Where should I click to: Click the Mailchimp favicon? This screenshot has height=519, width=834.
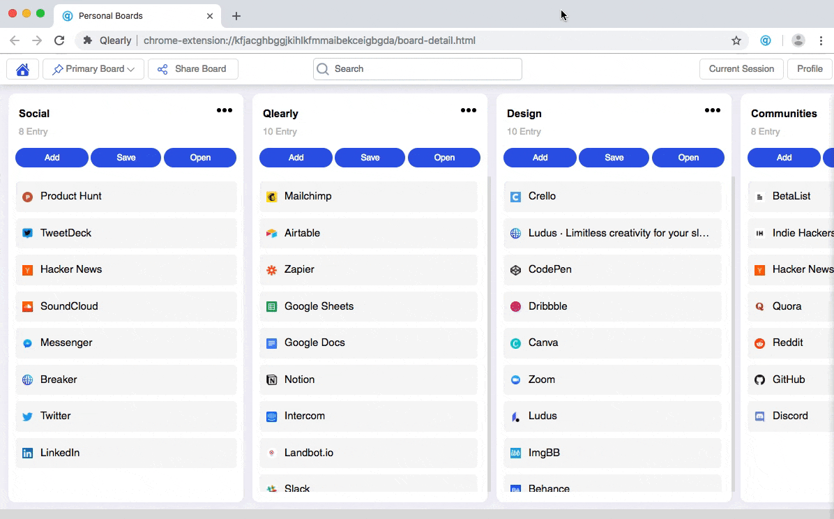[272, 197]
